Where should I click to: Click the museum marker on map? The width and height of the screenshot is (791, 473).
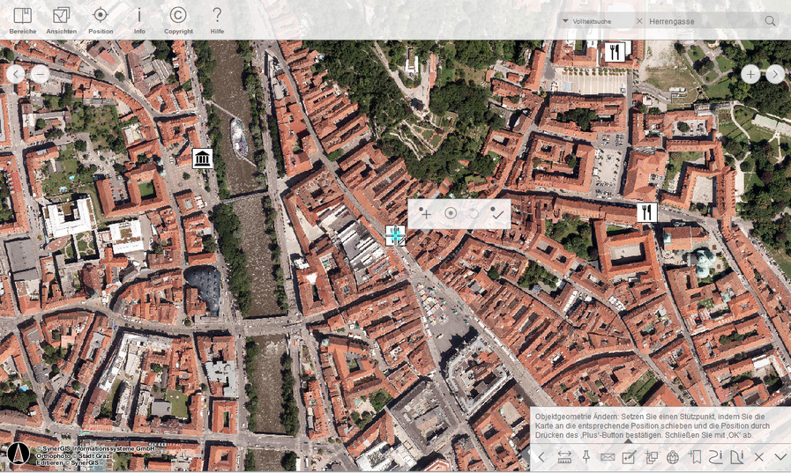[x=203, y=159]
